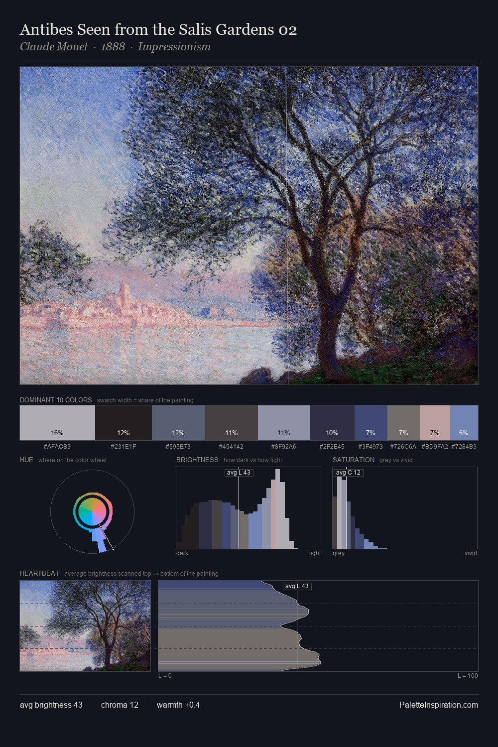Click the hex code text '#AFACB3'

pyautogui.click(x=57, y=447)
